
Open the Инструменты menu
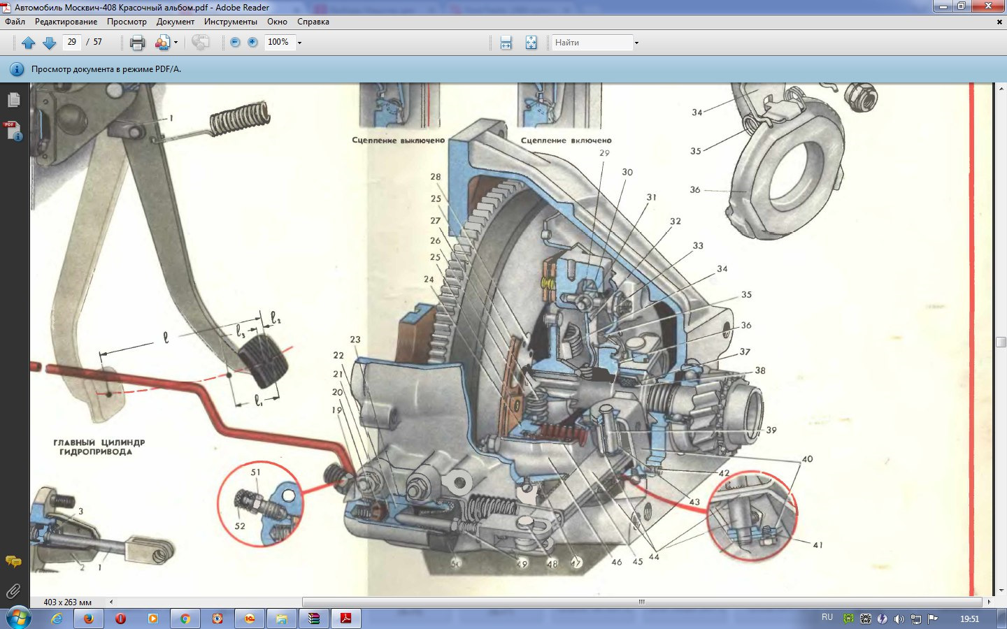coord(230,22)
